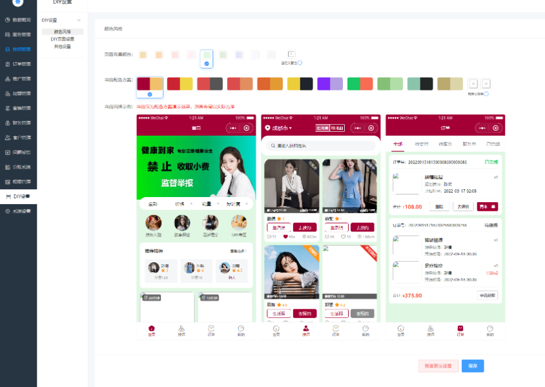Toggle the custom background color radio button
This screenshot has height=387, width=545.
tap(300, 63)
